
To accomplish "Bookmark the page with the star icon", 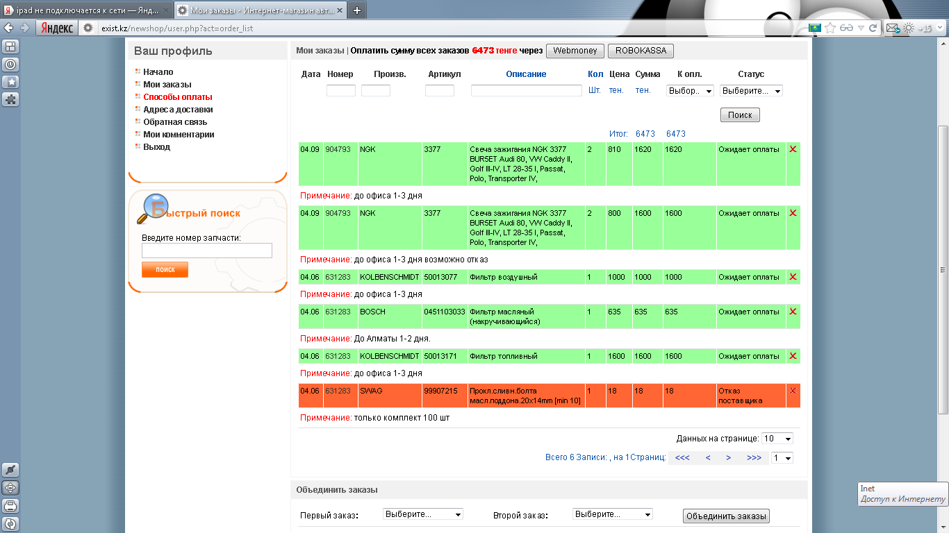I will pos(830,28).
